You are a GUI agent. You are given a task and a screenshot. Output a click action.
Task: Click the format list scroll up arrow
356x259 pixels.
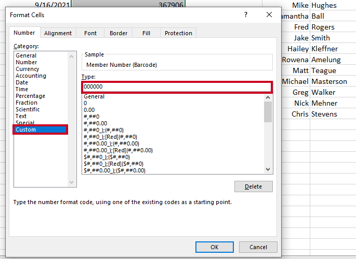268,97
